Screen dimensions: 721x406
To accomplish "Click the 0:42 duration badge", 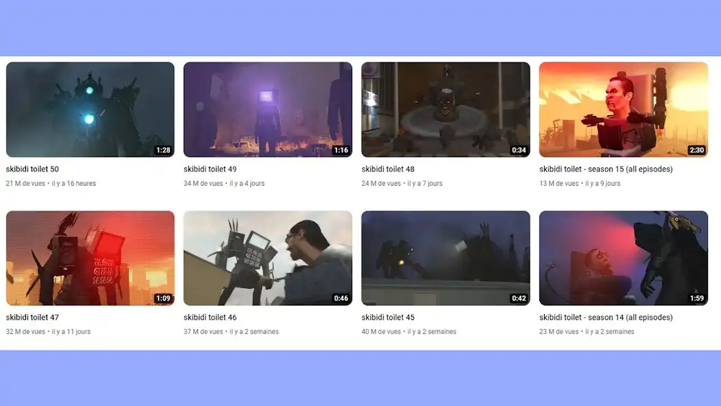I will click(519, 298).
